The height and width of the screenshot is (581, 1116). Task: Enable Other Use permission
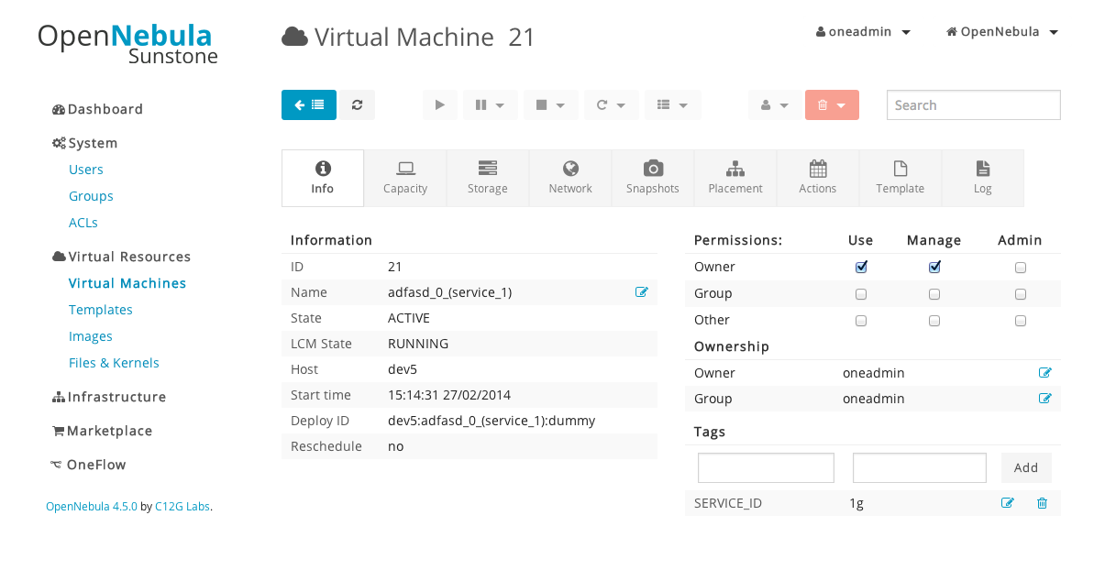point(861,321)
